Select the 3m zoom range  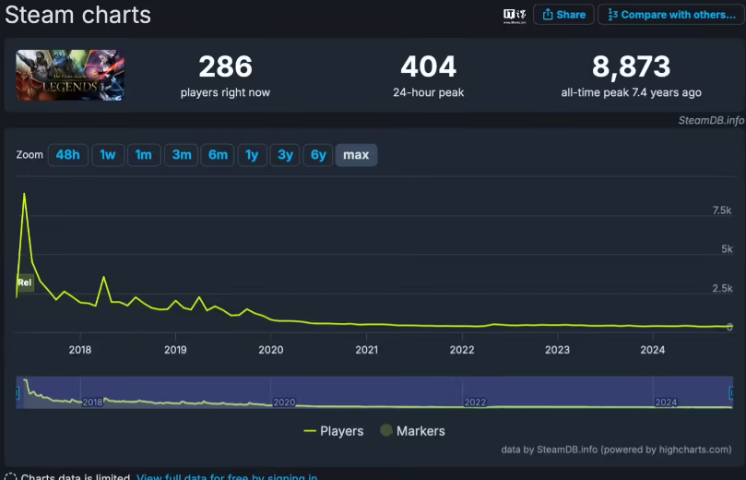[182, 155]
